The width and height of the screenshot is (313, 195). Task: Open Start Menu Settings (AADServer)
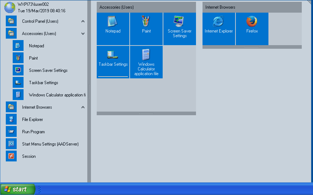pyautogui.click(x=50, y=144)
